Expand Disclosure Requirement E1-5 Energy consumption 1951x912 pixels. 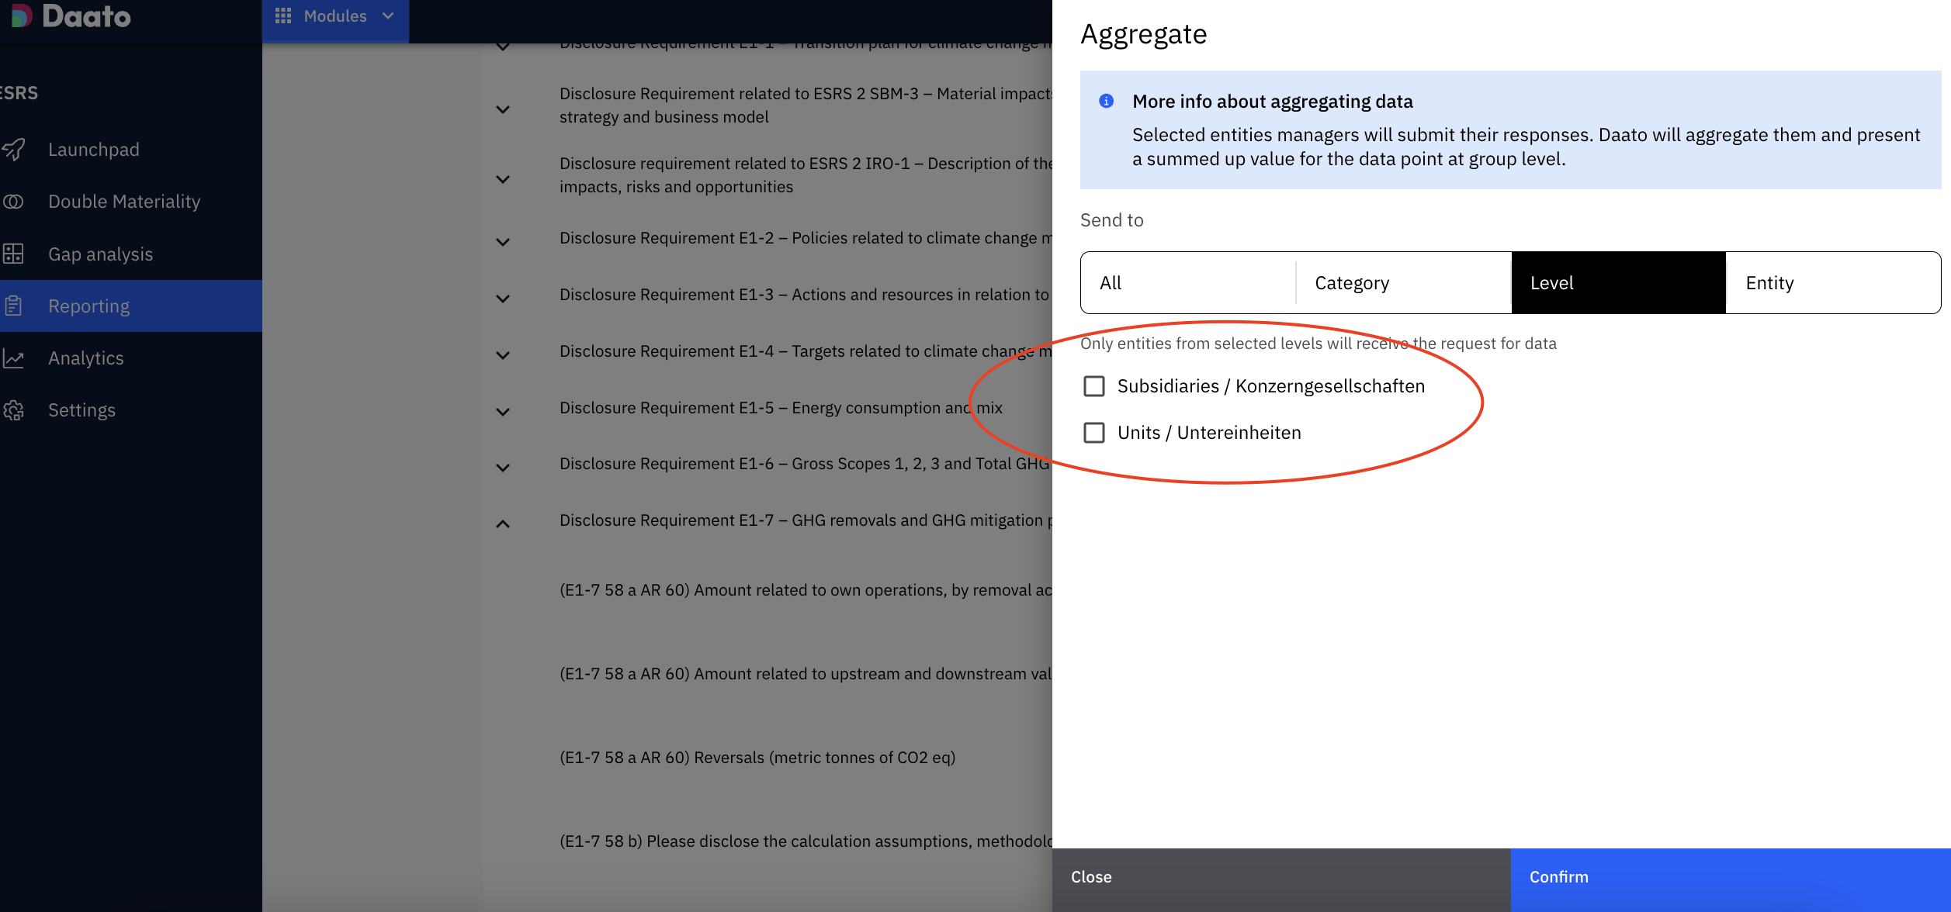pos(503,412)
